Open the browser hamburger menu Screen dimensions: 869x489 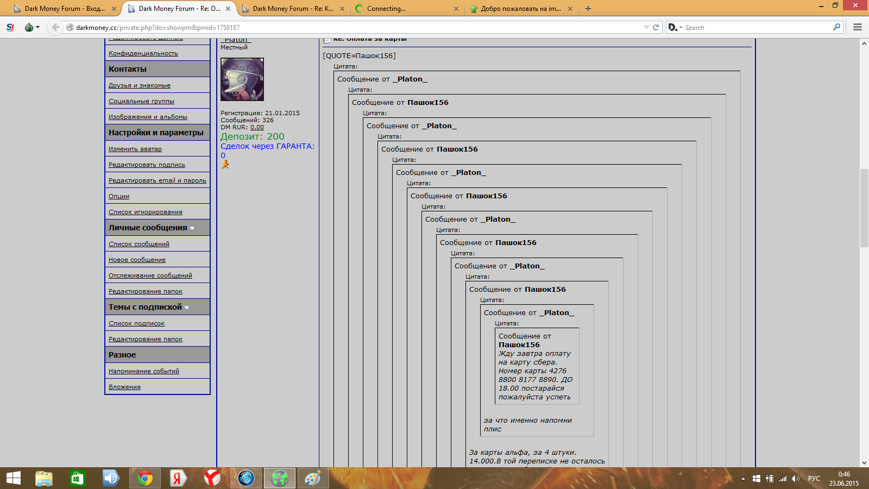pos(858,27)
